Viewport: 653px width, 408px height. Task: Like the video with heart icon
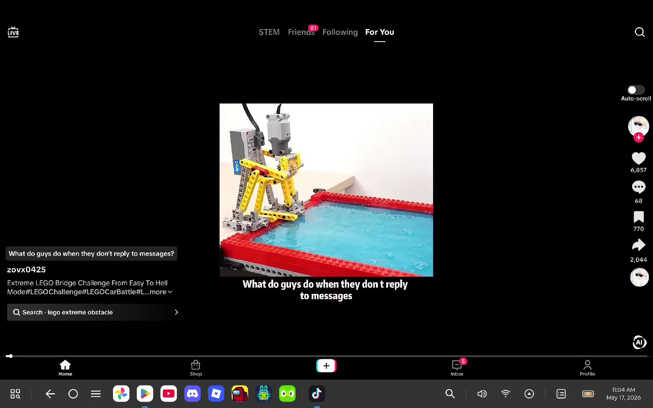coord(639,158)
